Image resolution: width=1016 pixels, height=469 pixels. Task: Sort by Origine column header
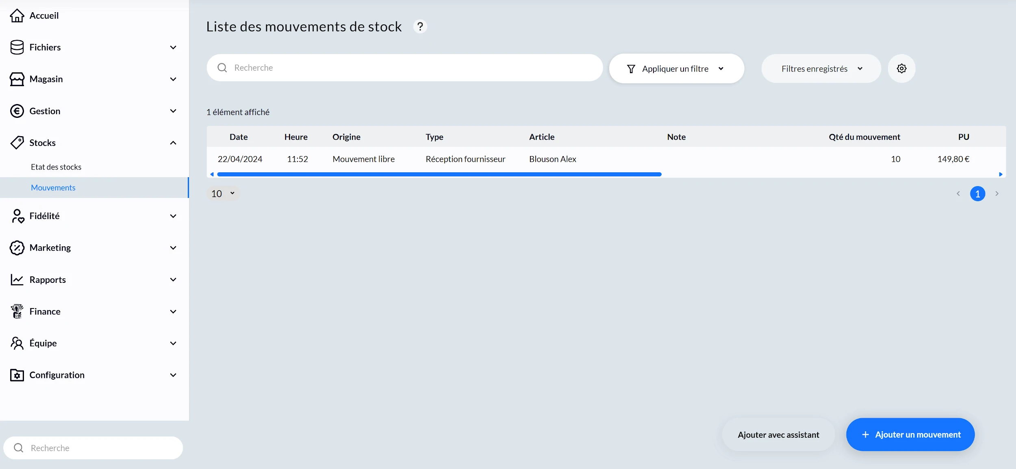click(346, 137)
